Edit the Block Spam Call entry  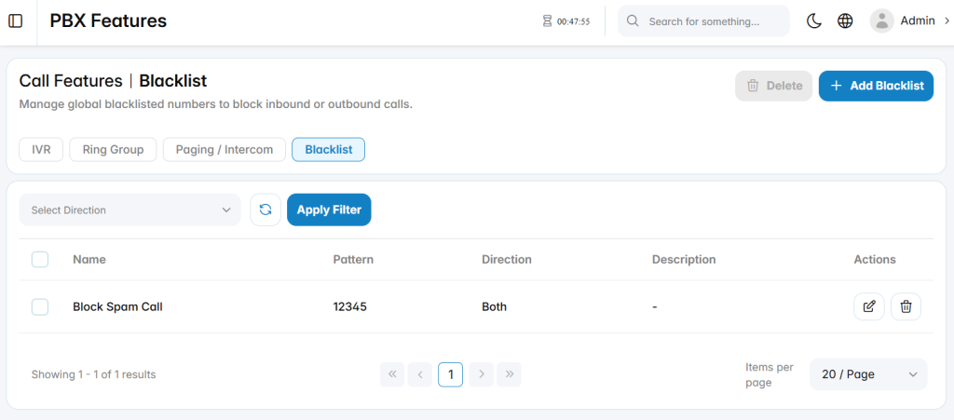869,306
